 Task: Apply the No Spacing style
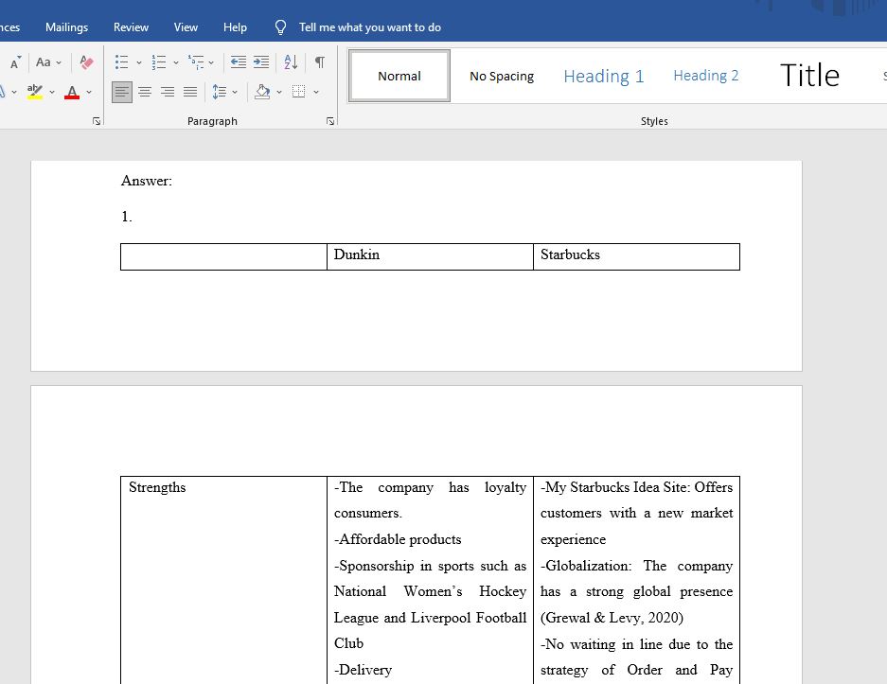[502, 76]
